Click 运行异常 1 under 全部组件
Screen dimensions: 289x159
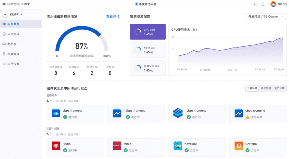tap(74, 101)
